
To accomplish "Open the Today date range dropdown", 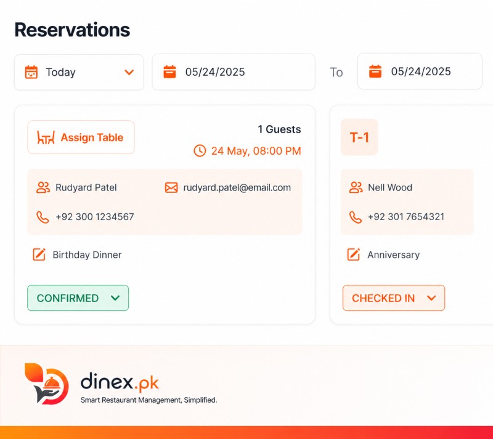I will (x=79, y=72).
